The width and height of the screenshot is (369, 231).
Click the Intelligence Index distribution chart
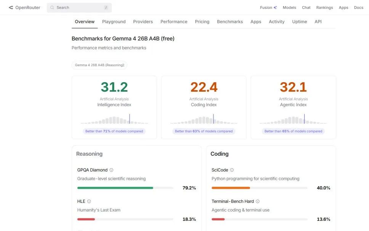(x=114, y=119)
